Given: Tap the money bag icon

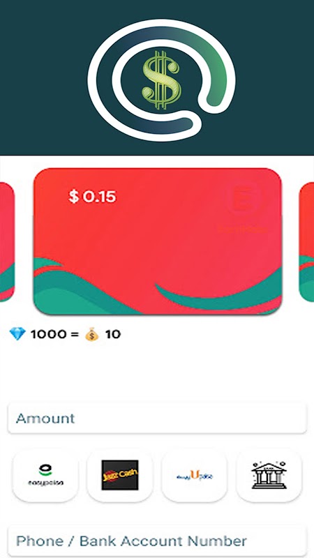Looking at the screenshot, I should click(x=91, y=334).
